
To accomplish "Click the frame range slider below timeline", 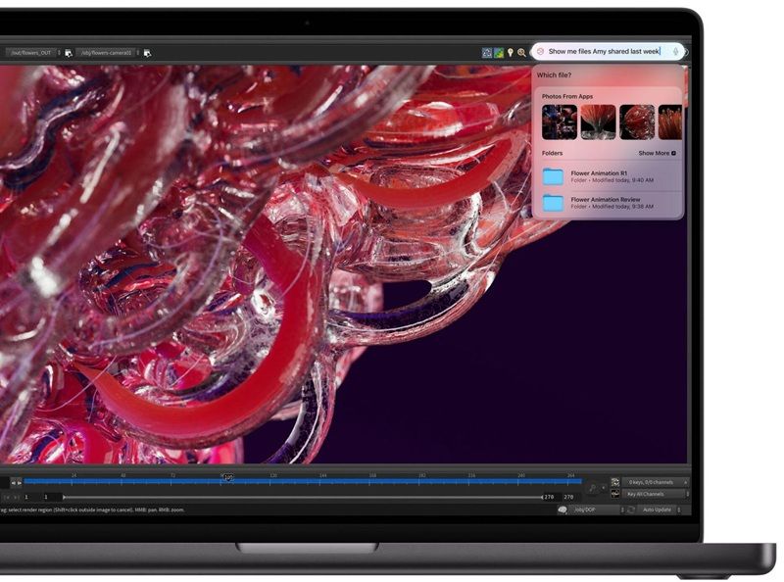I will tap(303, 497).
